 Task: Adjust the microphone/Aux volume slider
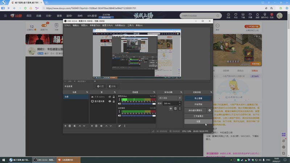(x=138, y=104)
